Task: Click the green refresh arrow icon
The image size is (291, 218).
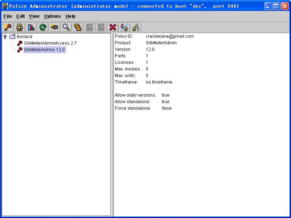Action: pyautogui.click(x=43, y=27)
